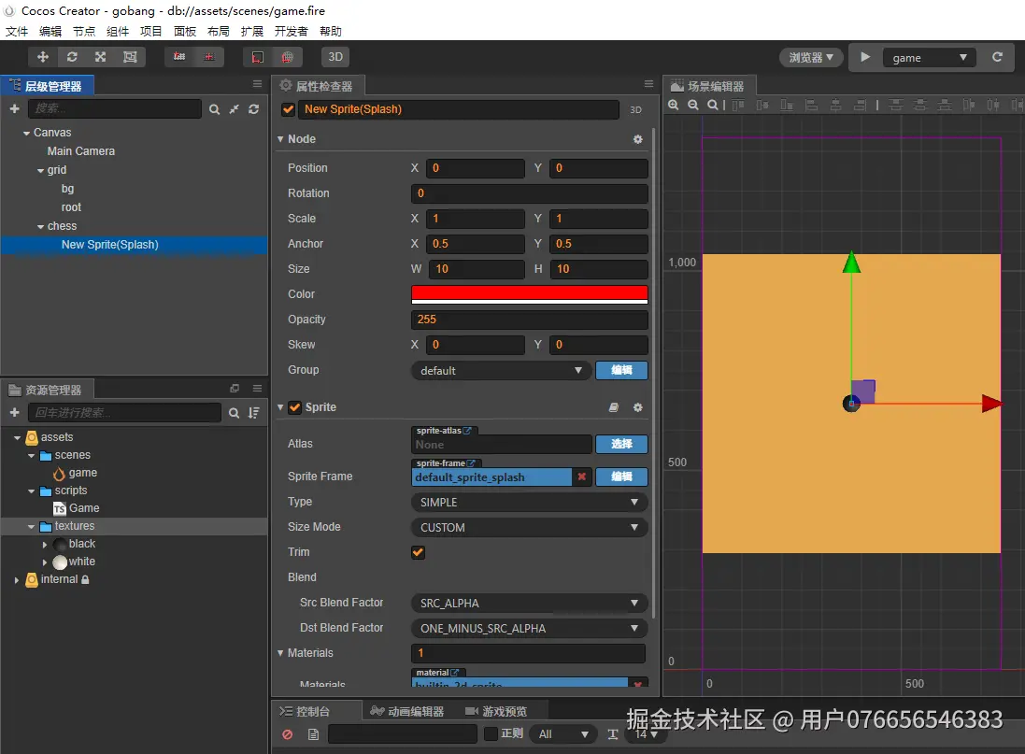Click the Group 编辑 button

point(621,370)
